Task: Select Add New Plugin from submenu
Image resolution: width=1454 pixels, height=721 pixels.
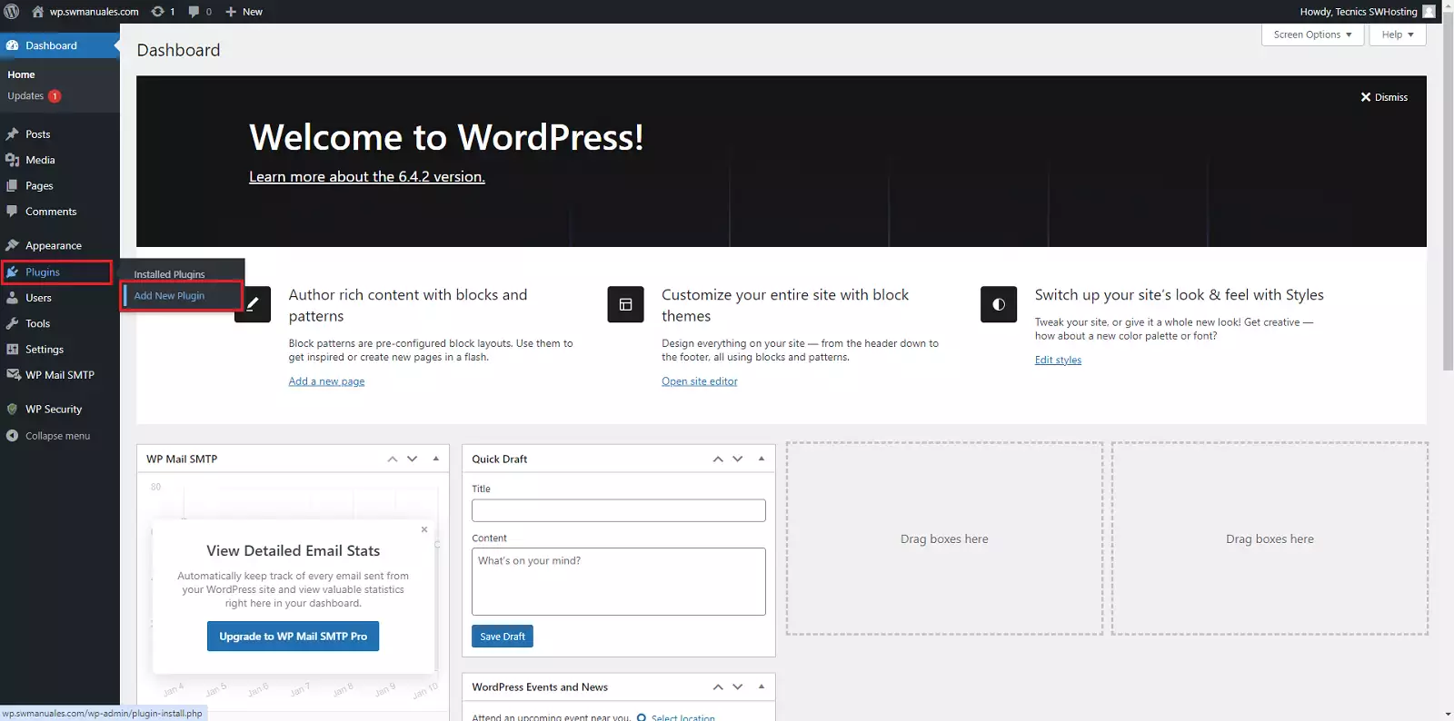Action: 170,296
